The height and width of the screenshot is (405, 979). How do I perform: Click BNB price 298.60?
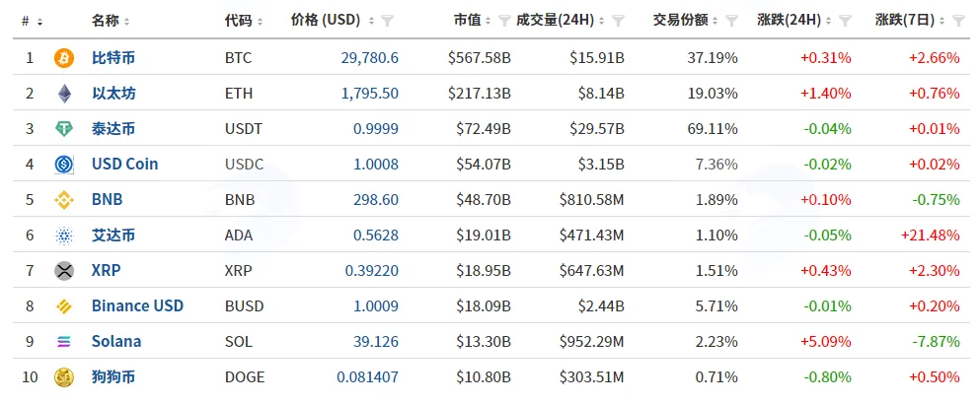[376, 200]
